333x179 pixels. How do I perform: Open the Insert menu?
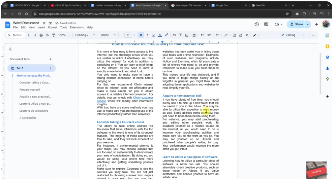pyautogui.click(x=41, y=27)
